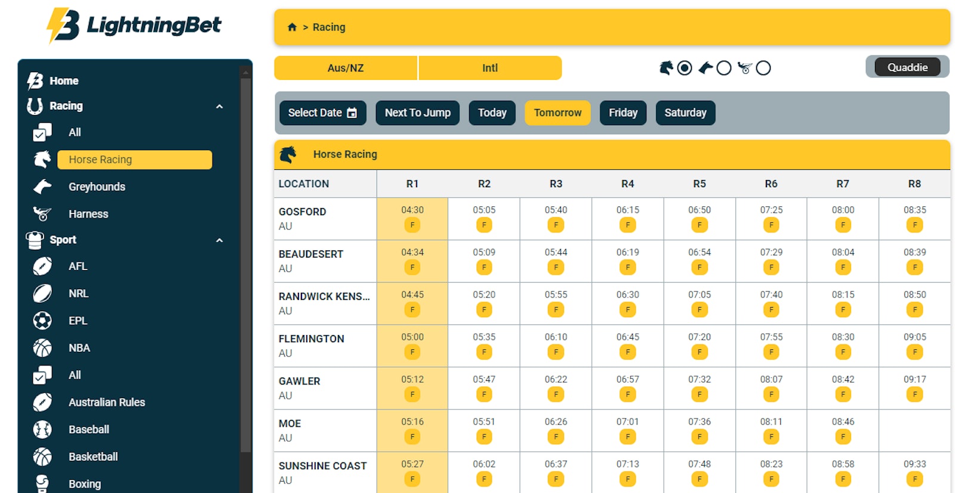The height and width of the screenshot is (493, 955).
Task: Select the harness radio filter
Action: pos(763,68)
